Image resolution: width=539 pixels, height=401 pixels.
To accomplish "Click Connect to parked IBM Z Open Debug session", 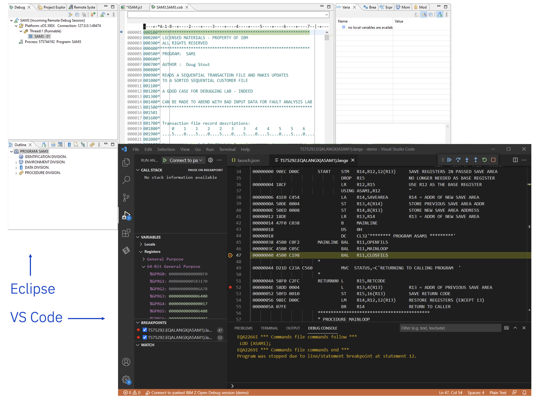I will 197,393.
